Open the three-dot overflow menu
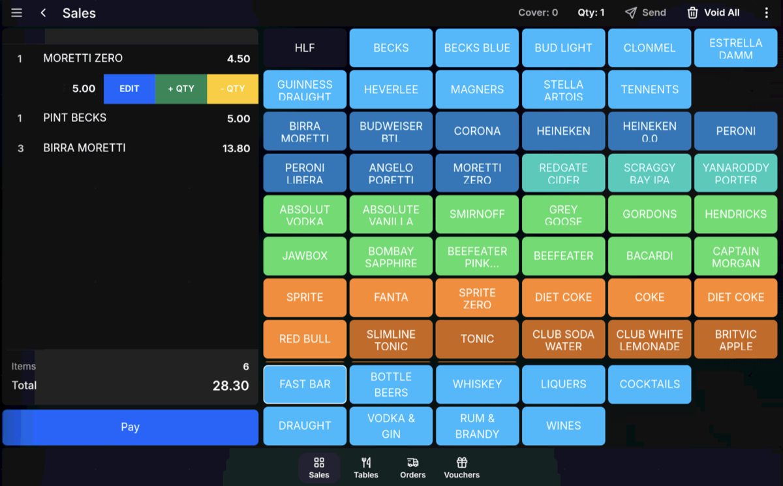The height and width of the screenshot is (486, 783). coord(767,12)
